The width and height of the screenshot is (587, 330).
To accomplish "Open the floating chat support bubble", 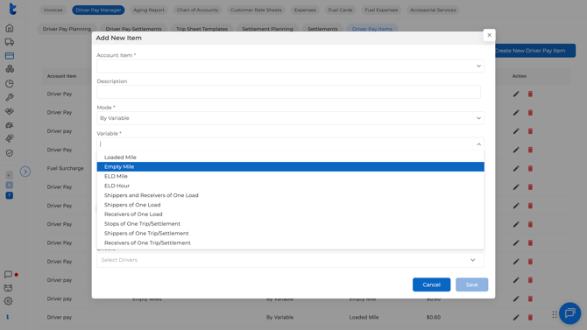I will 569,312.
